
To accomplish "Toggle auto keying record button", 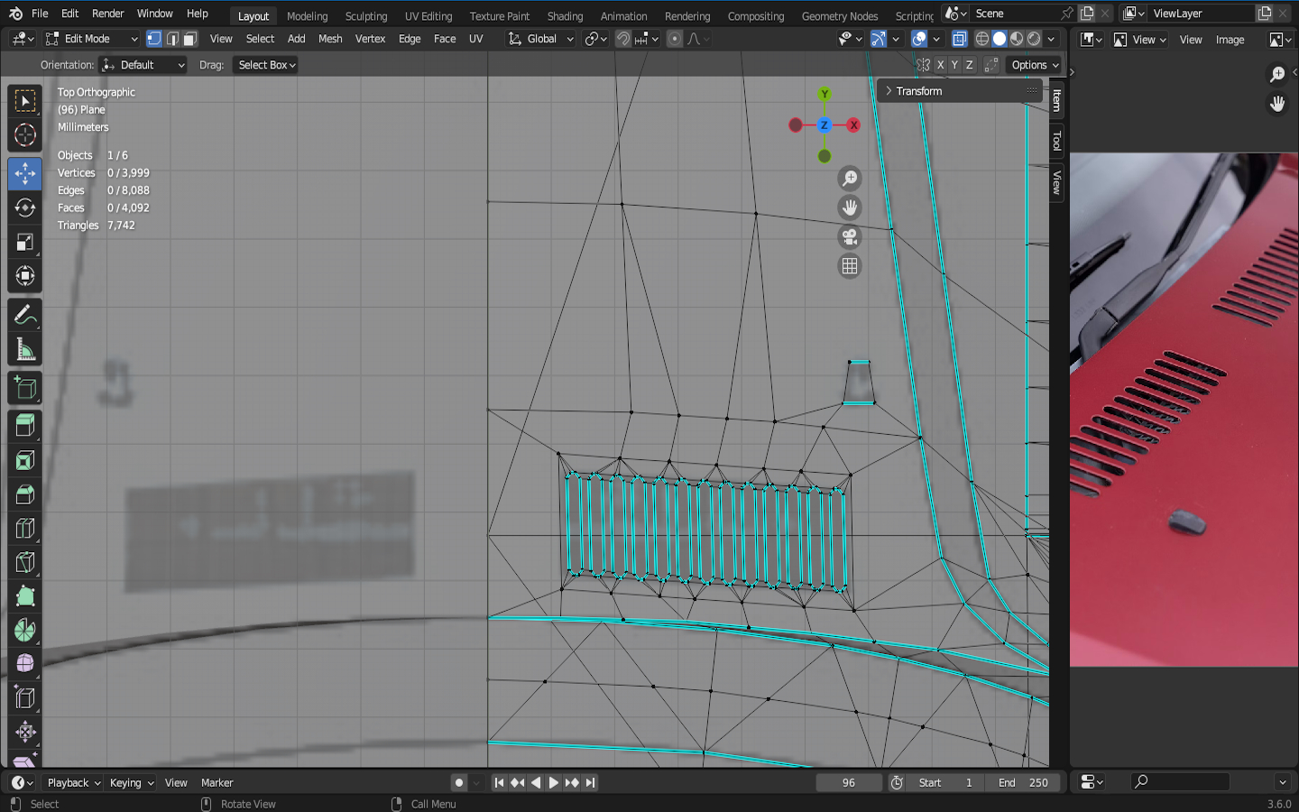I will [x=459, y=782].
